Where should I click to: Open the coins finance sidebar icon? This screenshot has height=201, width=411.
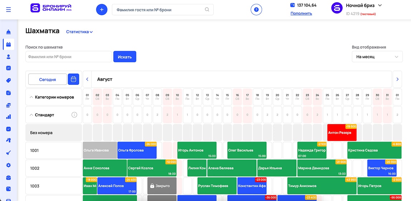pyautogui.click(x=8, y=105)
